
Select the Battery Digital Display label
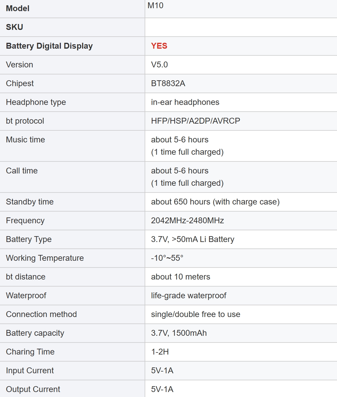click(49, 46)
